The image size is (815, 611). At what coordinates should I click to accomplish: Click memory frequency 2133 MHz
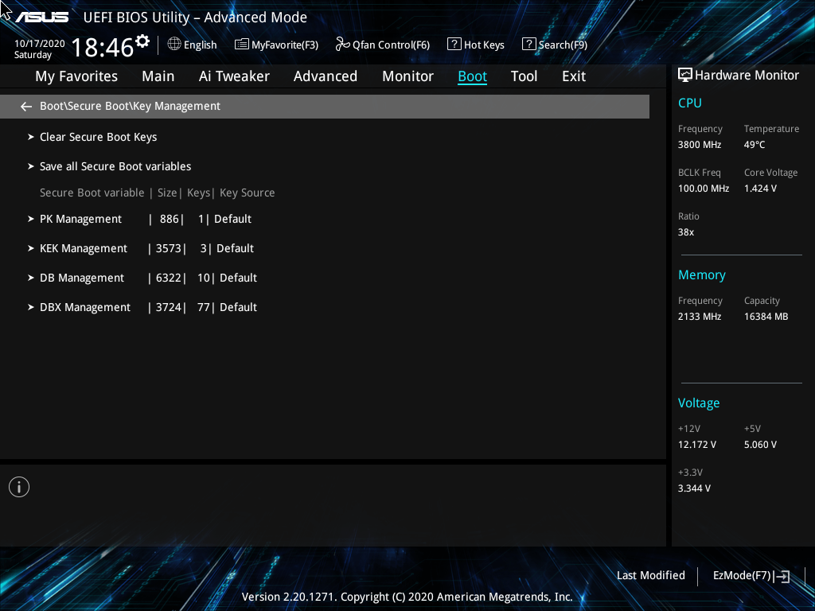700,317
